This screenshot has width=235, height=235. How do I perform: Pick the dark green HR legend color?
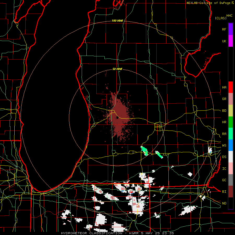click(231, 122)
